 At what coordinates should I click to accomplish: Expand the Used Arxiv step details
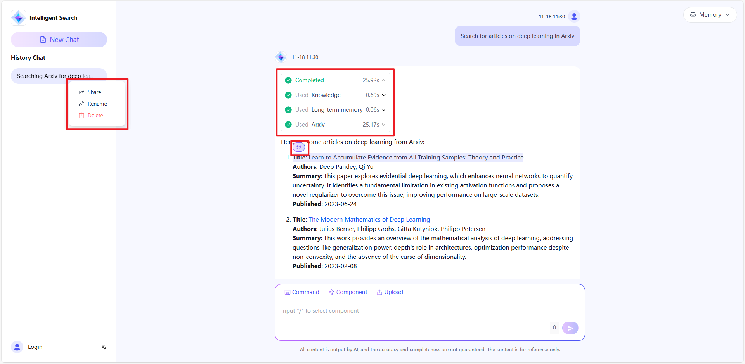(383, 125)
